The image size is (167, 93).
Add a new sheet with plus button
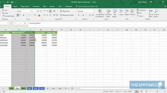tap(72, 88)
